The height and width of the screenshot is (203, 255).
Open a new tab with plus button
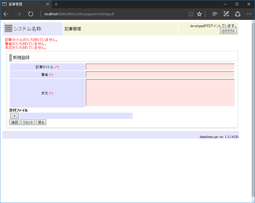(56, 4)
